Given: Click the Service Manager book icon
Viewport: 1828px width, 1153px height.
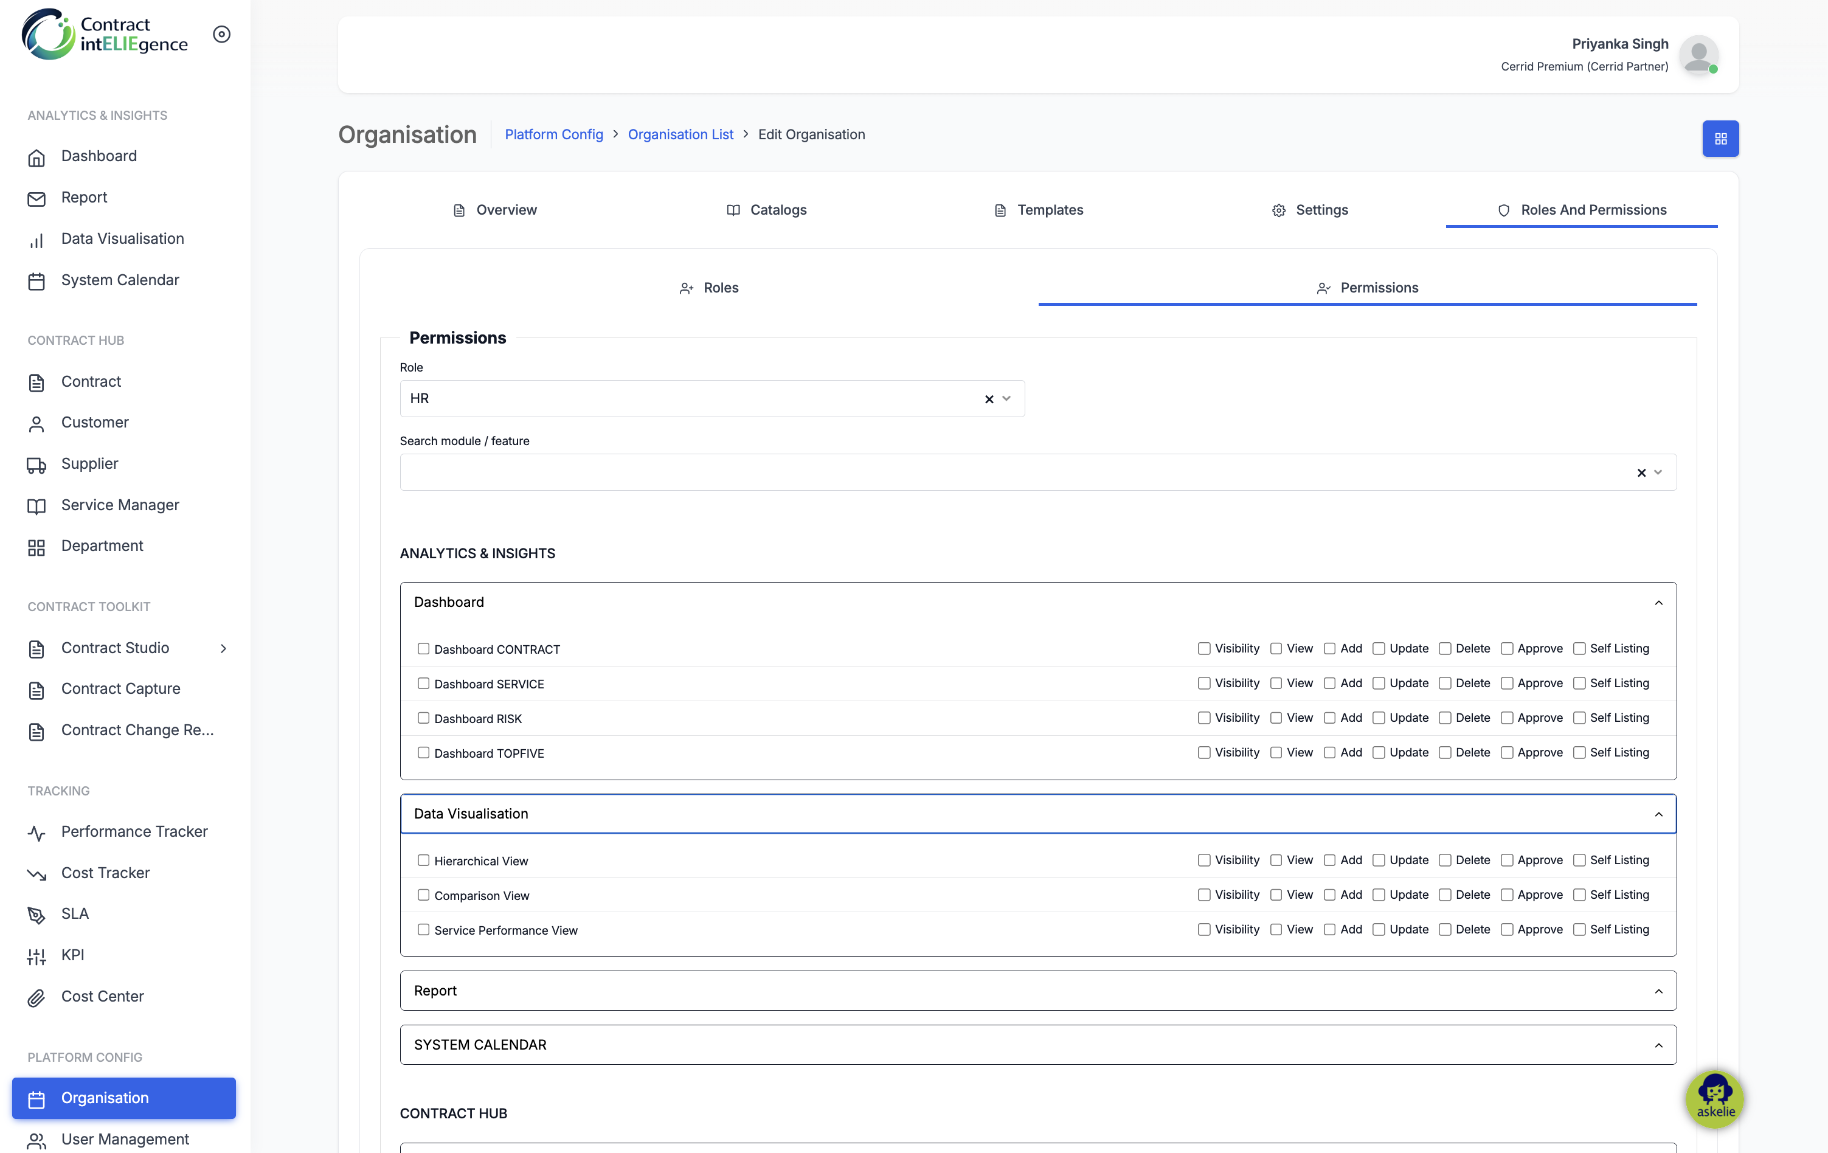Looking at the screenshot, I should 36,507.
